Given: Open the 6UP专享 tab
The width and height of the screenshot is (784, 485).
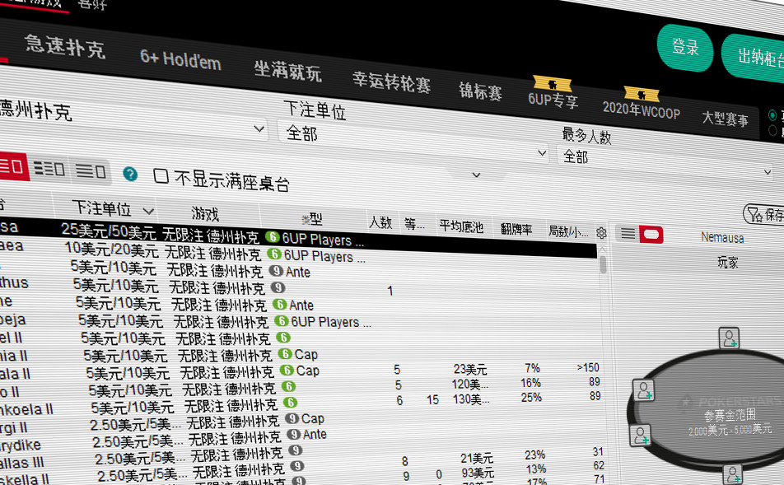Looking at the screenshot, I should pyautogui.click(x=553, y=100).
